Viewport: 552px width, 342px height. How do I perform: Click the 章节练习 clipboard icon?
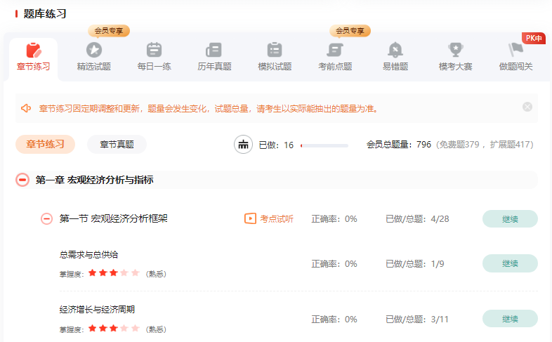(x=33, y=51)
